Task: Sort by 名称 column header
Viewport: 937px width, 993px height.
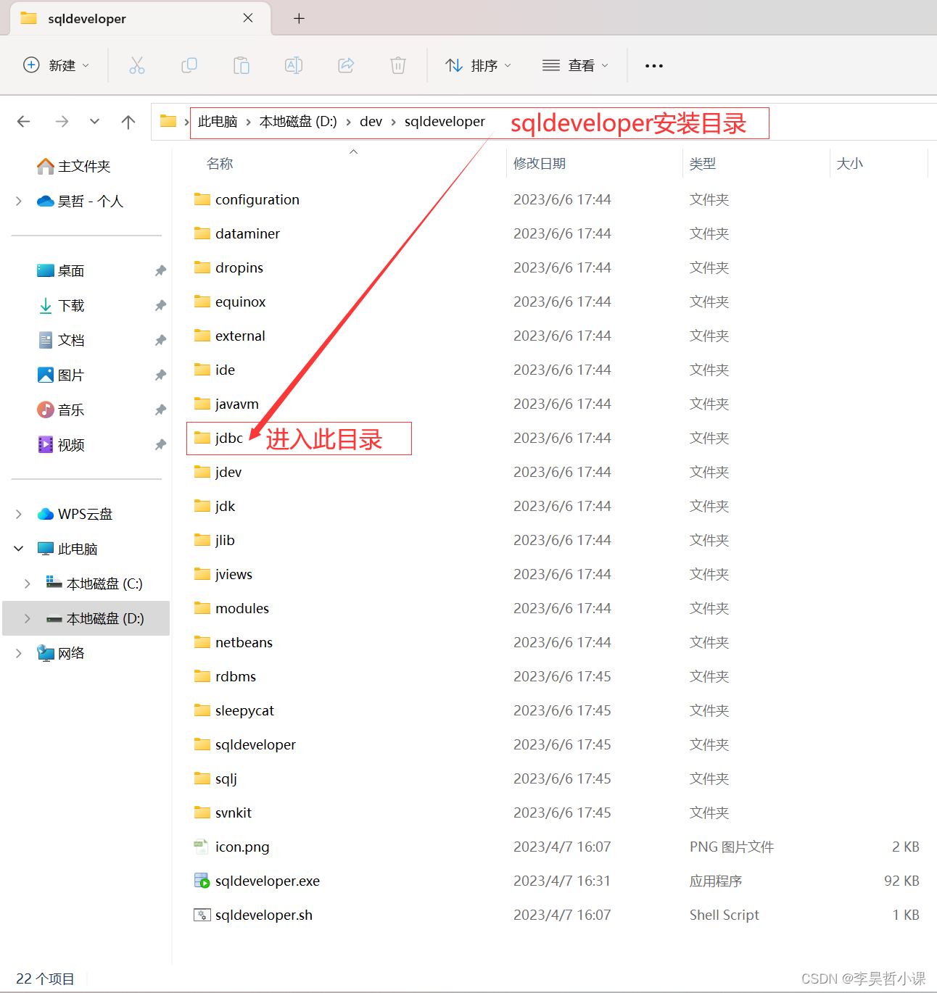Action: tap(220, 164)
